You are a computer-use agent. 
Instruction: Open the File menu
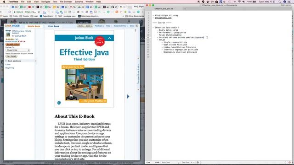click(23, 2)
